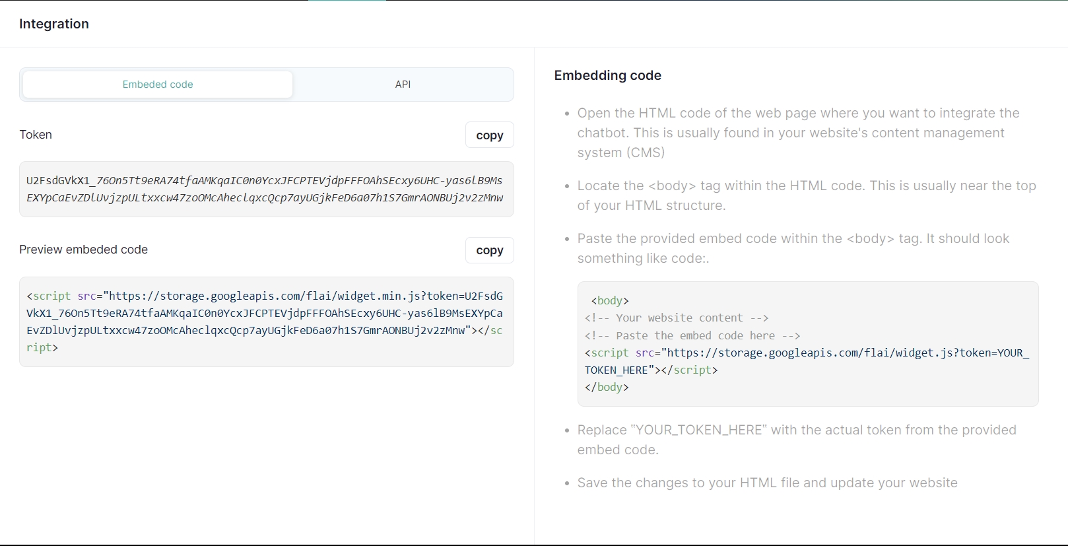Open the API tab
Screen dimensions: 1068x546
(403, 85)
